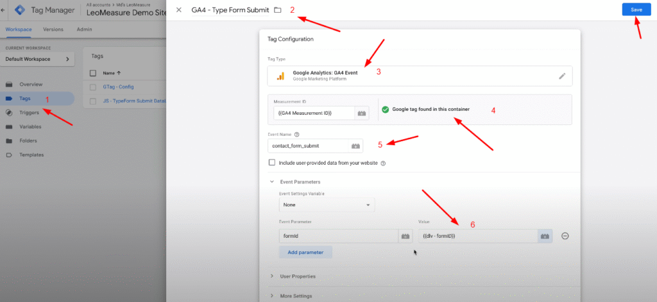Screen dimensions: 657x302
Task: Click the Folders folder icon in sidebar
Action: (x=9, y=140)
